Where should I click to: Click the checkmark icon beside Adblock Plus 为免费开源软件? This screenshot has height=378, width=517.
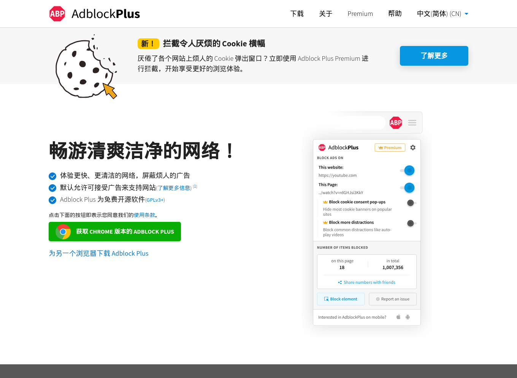point(52,200)
